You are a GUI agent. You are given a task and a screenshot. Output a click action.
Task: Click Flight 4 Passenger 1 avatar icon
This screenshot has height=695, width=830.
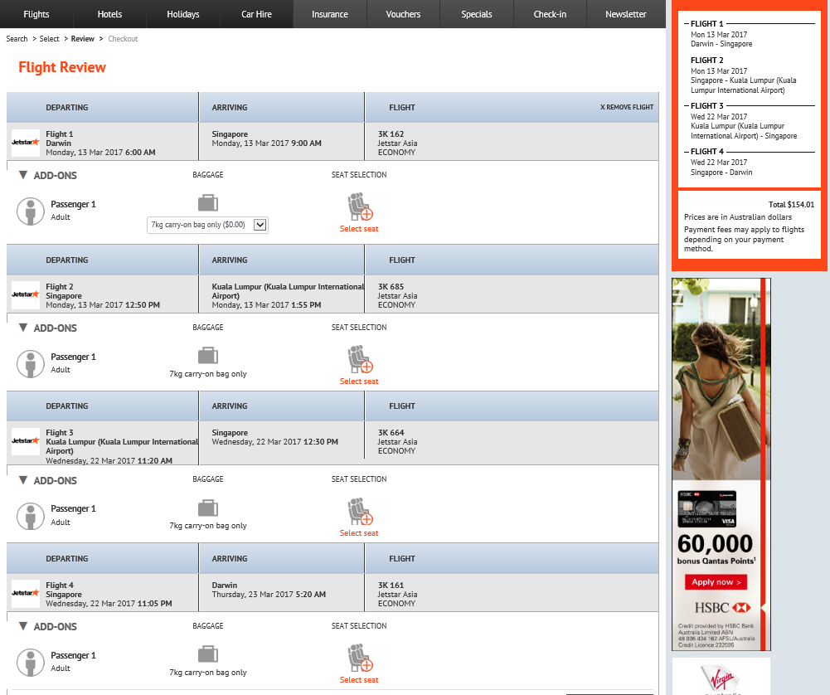pos(31,663)
